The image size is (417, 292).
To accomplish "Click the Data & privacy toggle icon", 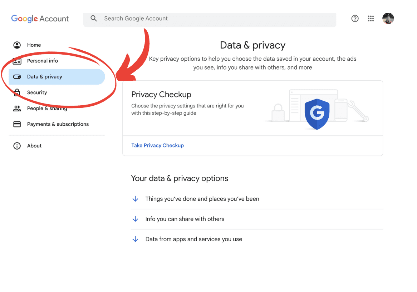I will coord(17,76).
